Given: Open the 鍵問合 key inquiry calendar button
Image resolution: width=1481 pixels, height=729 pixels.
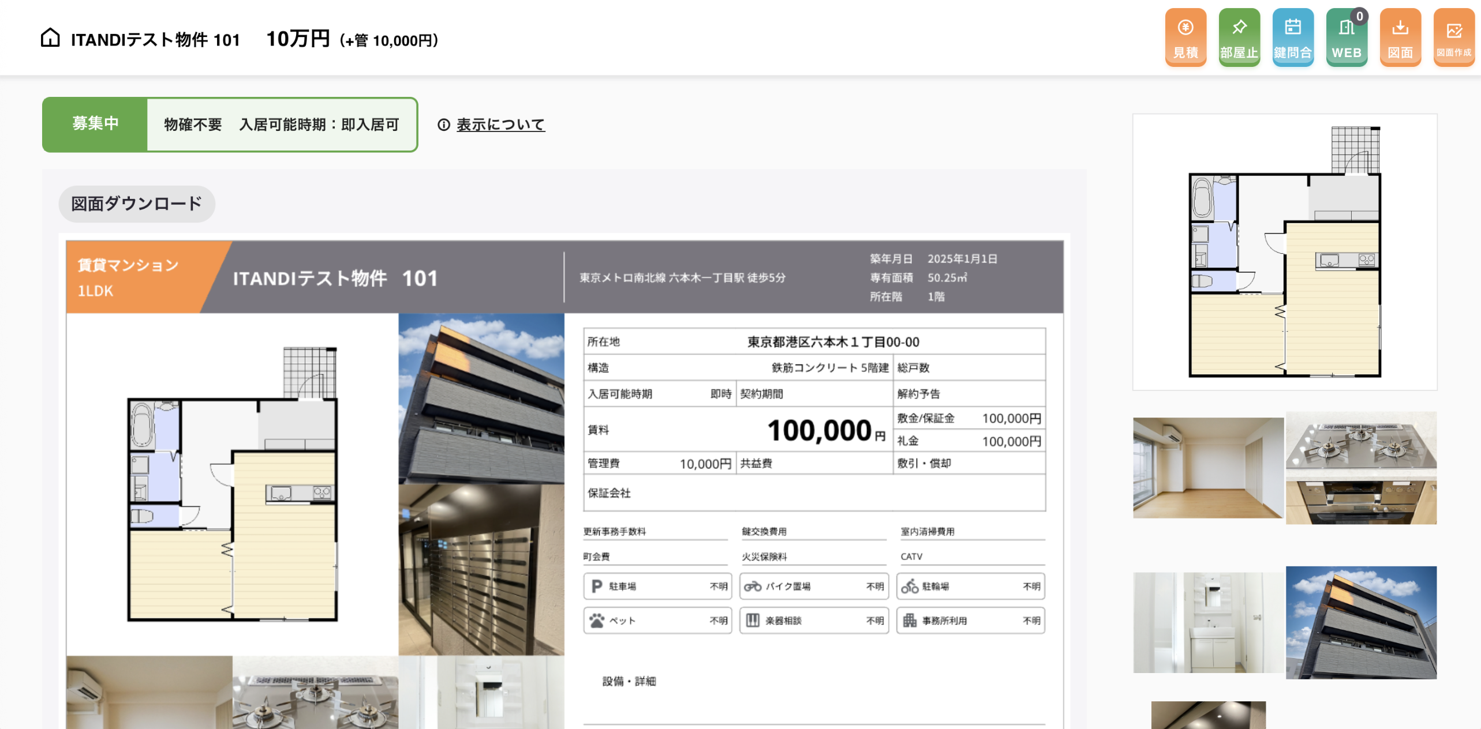Looking at the screenshot, I should 1293,37.
